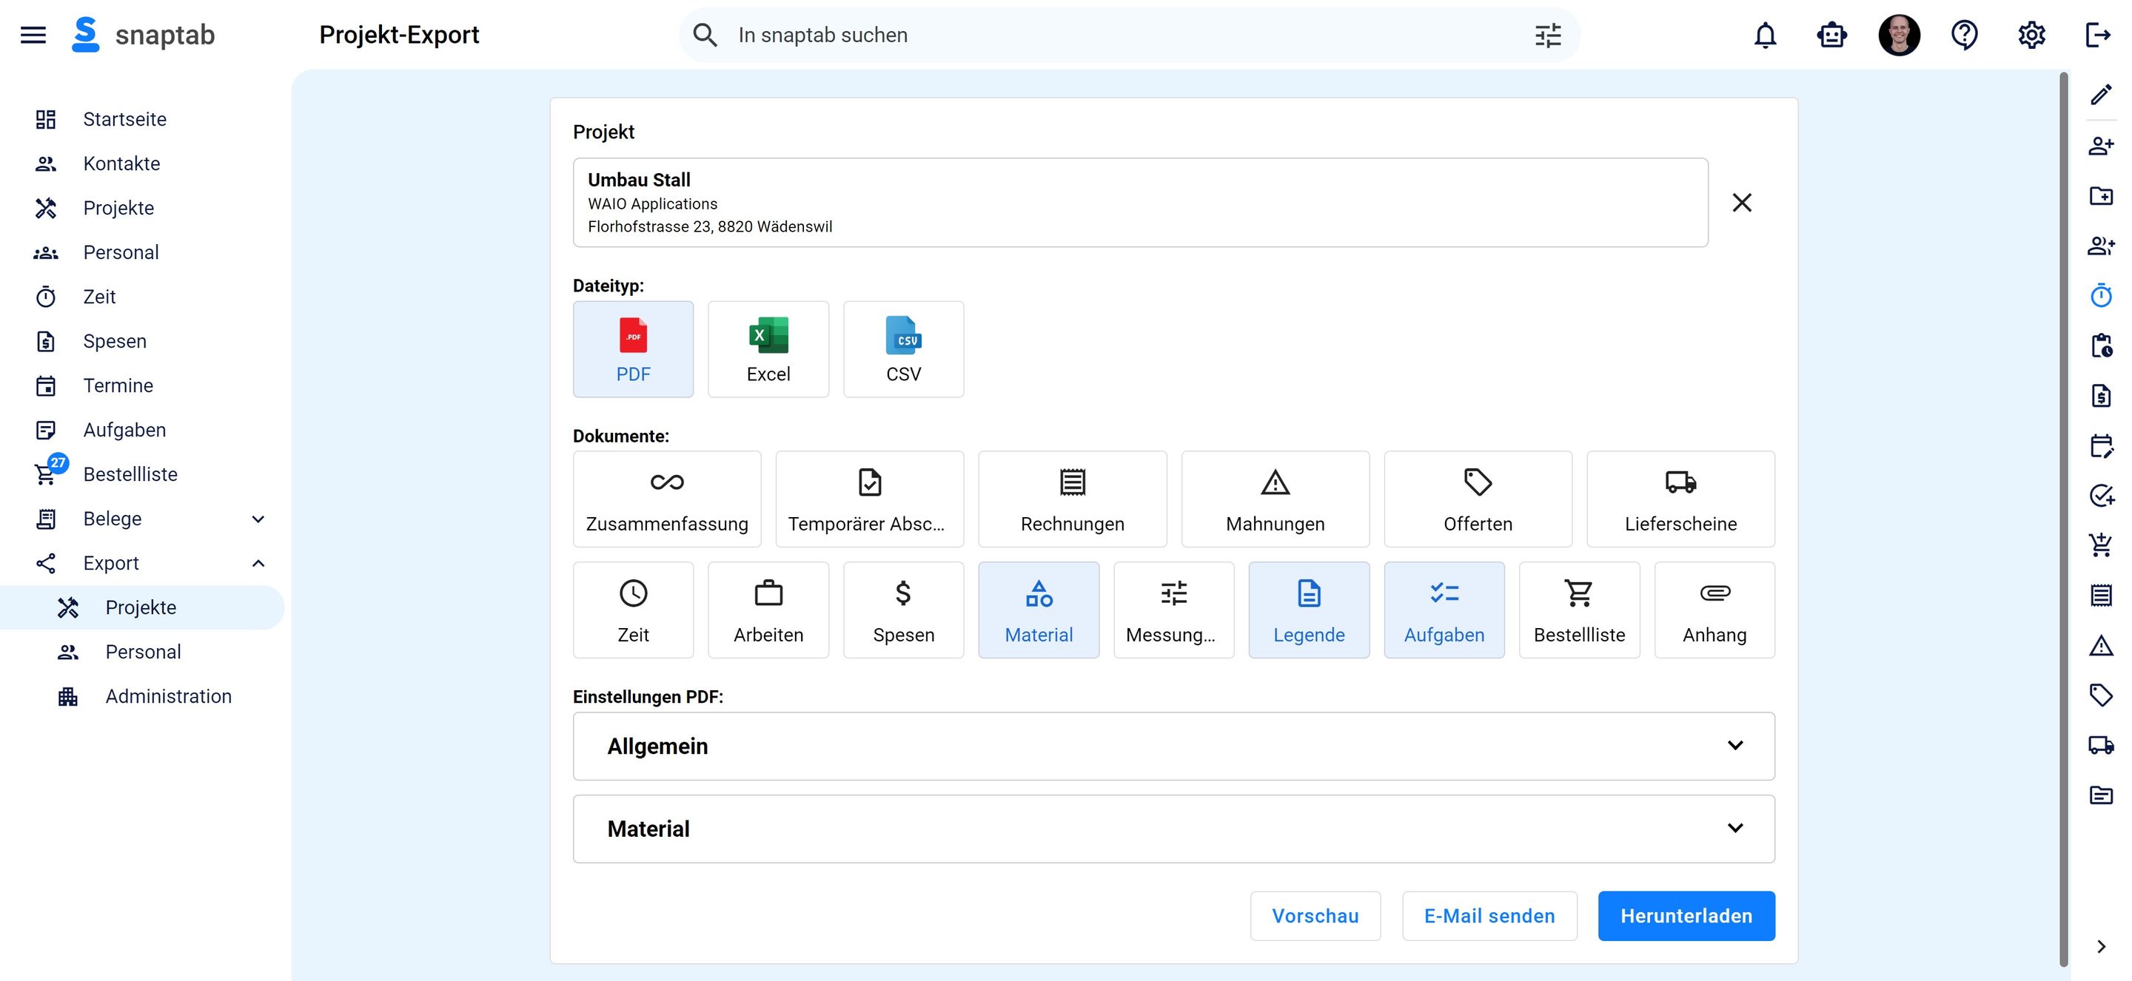Click the Vorschau button
Image resolution: width=2132 pixels, height=981 pixels.
(x=1315, y=916)
